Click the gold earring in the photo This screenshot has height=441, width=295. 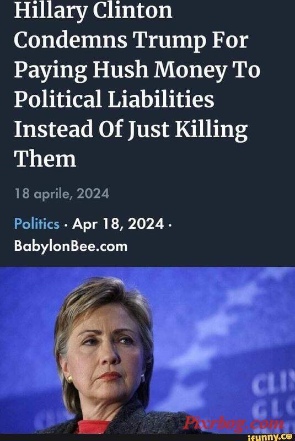[69, 379]
